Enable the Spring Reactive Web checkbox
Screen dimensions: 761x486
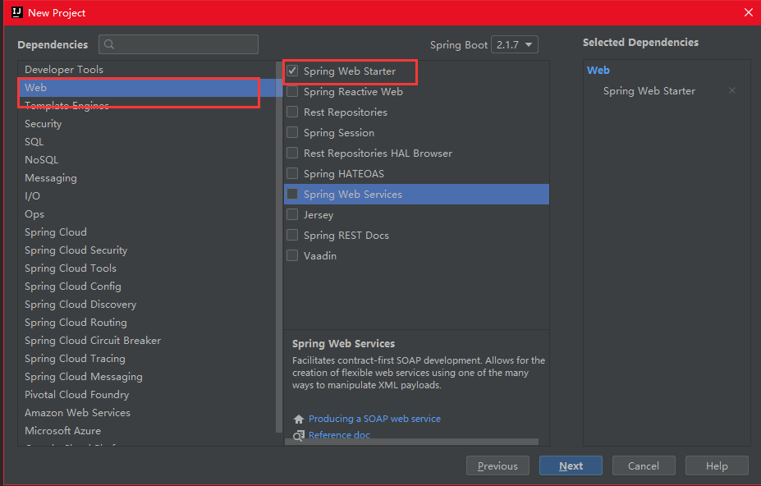[x=292, y=91]
